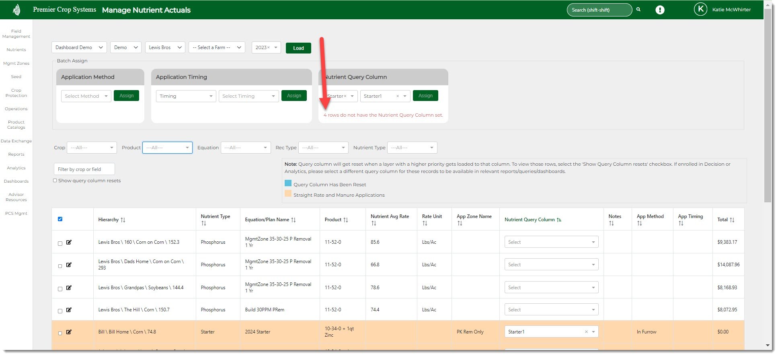778x356 pixels.
Task: Click Assign under Nutrient Query Column
Action: (425, 96)
